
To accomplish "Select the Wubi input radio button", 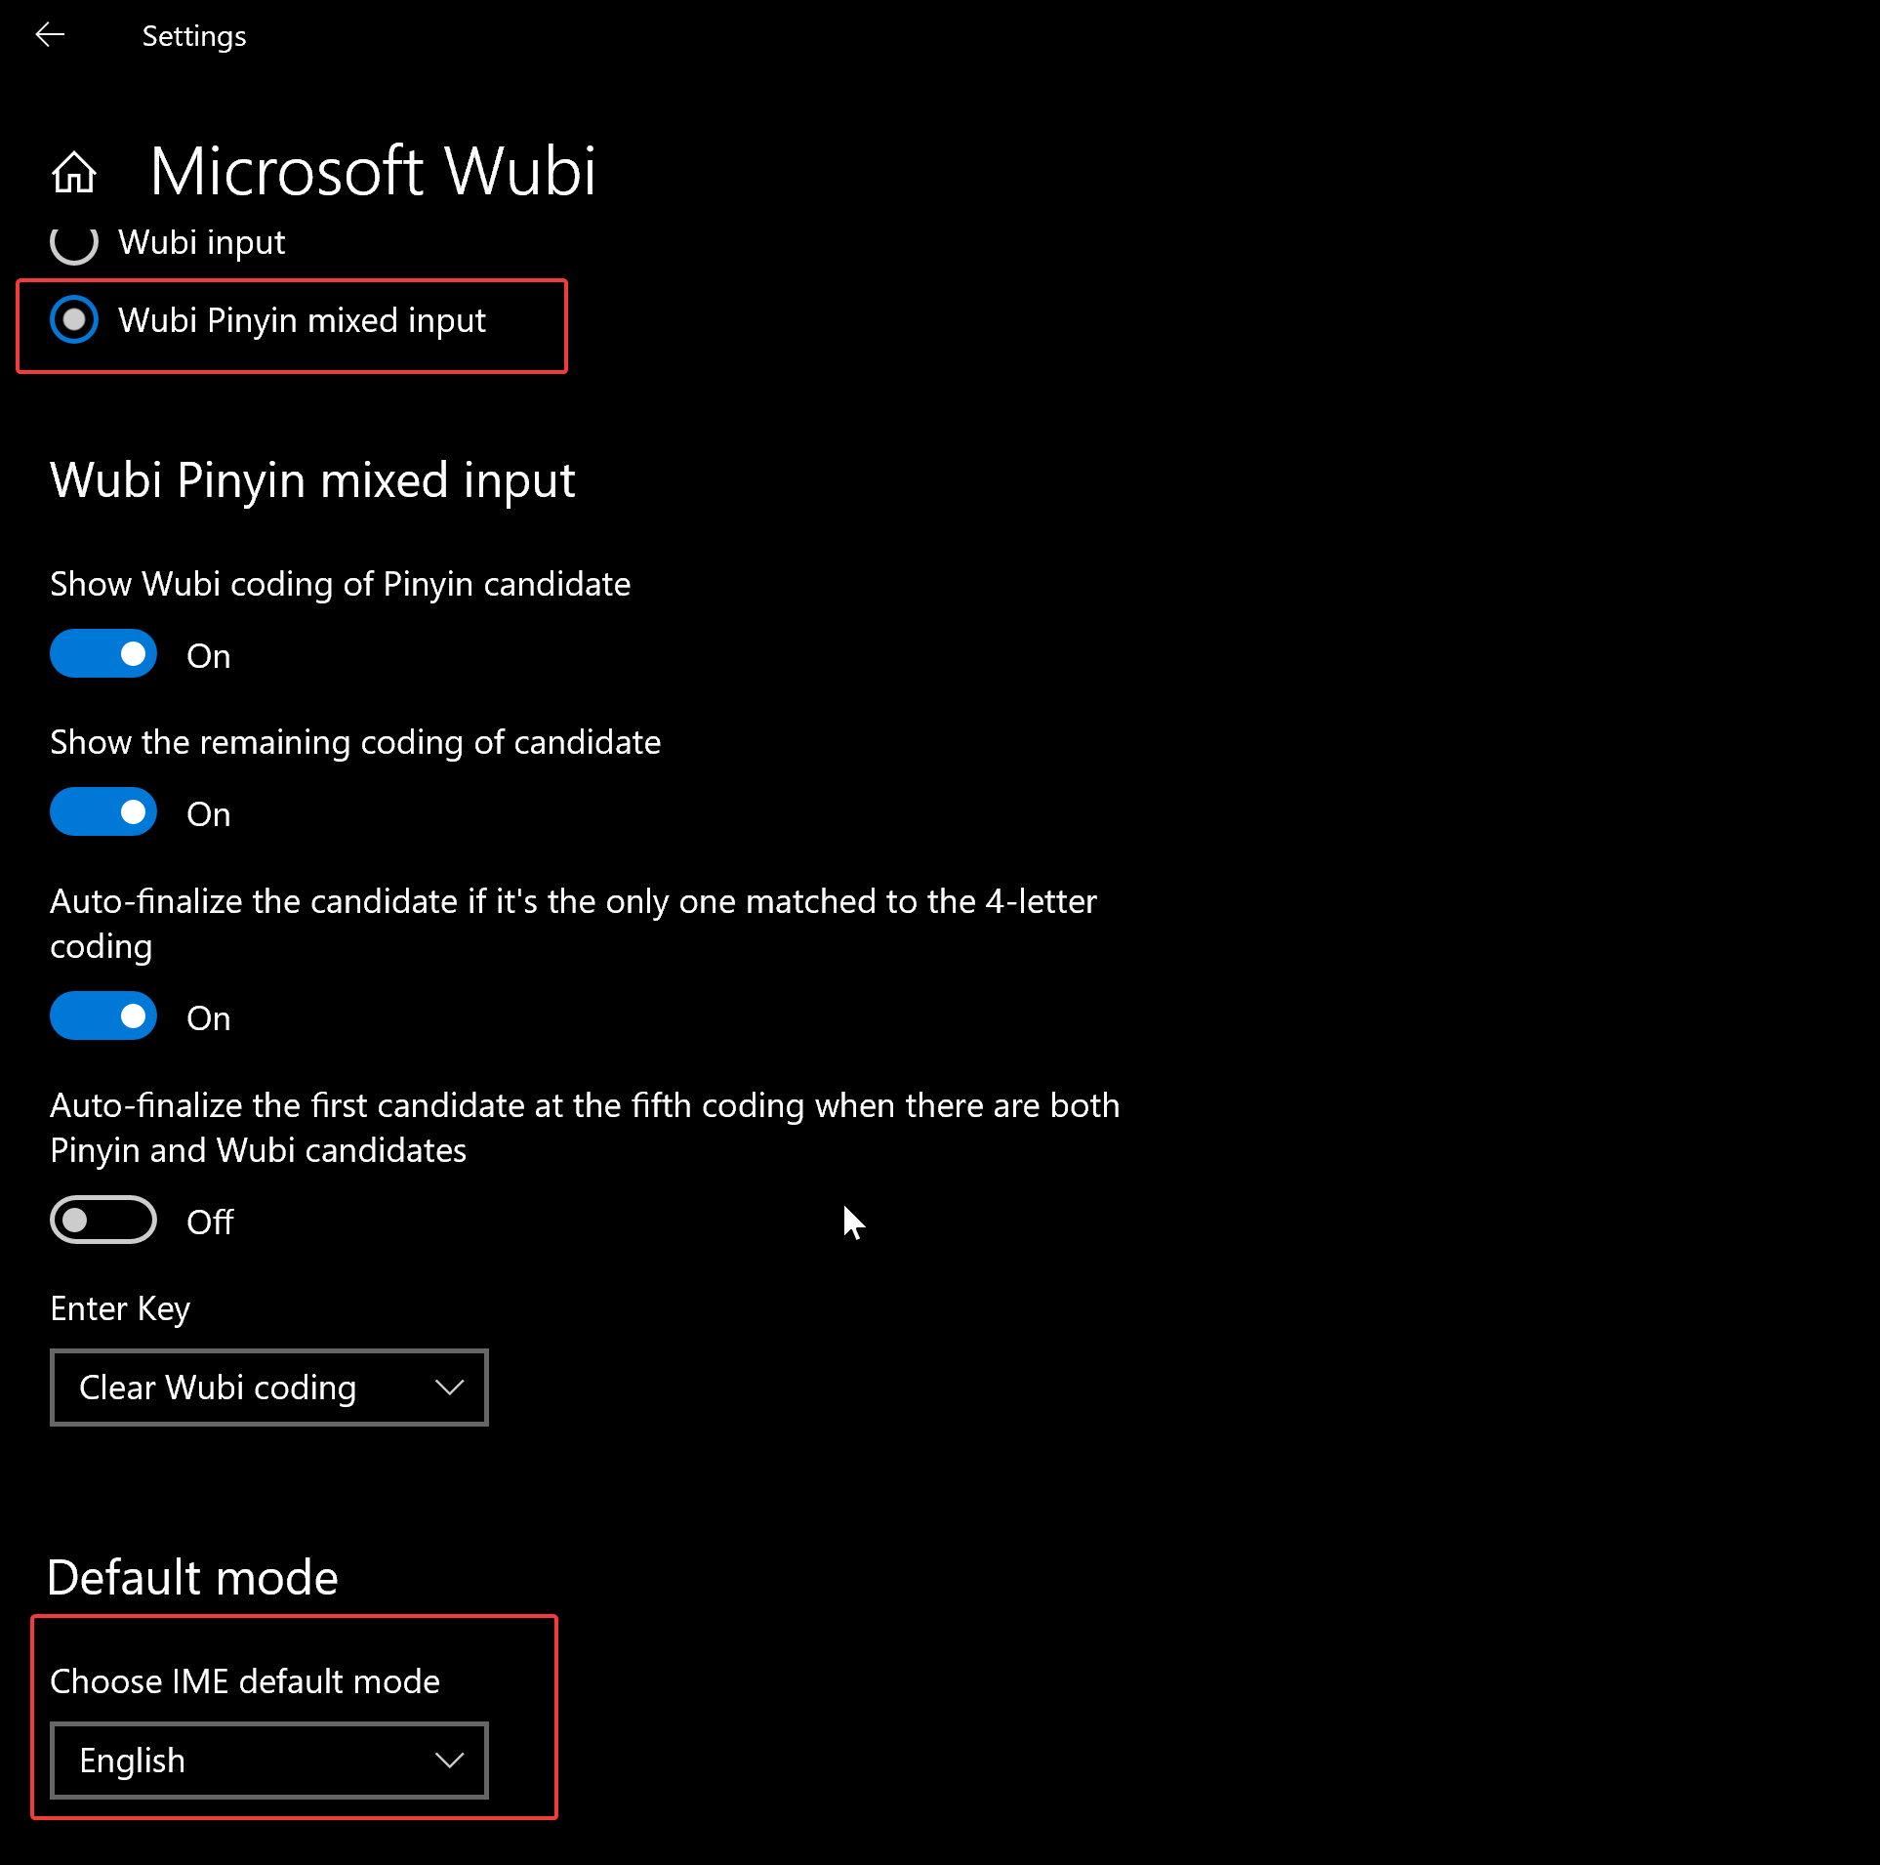I will [x=74, y=242].
